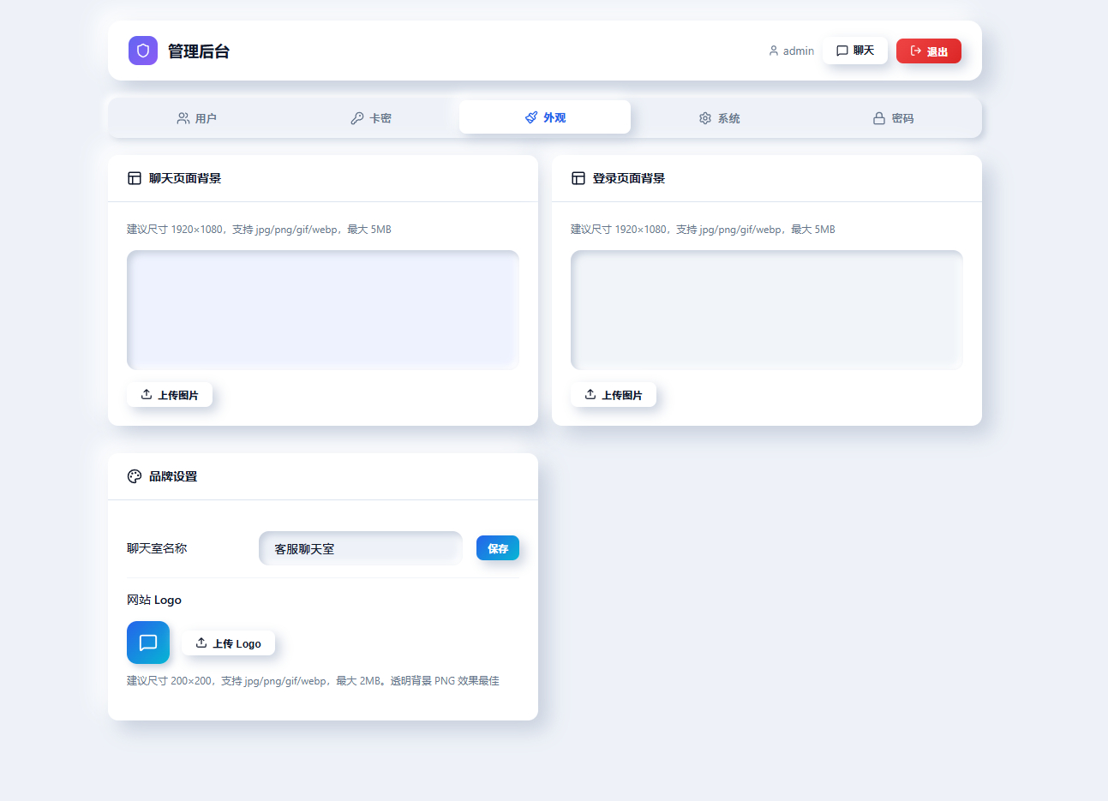Click the chat page background preview area
The height and width of the screenshot is (801, 1108).
click(323, 310)
